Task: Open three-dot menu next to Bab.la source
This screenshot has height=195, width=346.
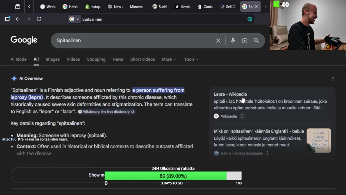Action: (x=268, y=153)
